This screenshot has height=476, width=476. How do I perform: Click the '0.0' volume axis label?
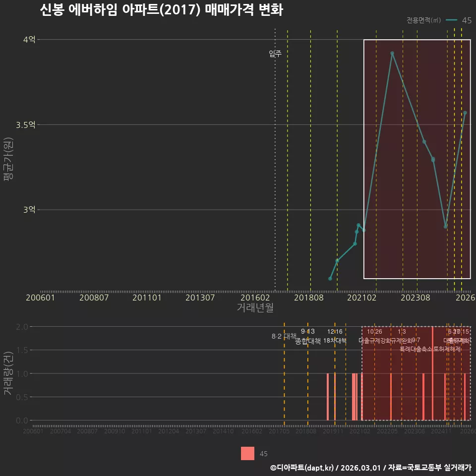(22, 420)
